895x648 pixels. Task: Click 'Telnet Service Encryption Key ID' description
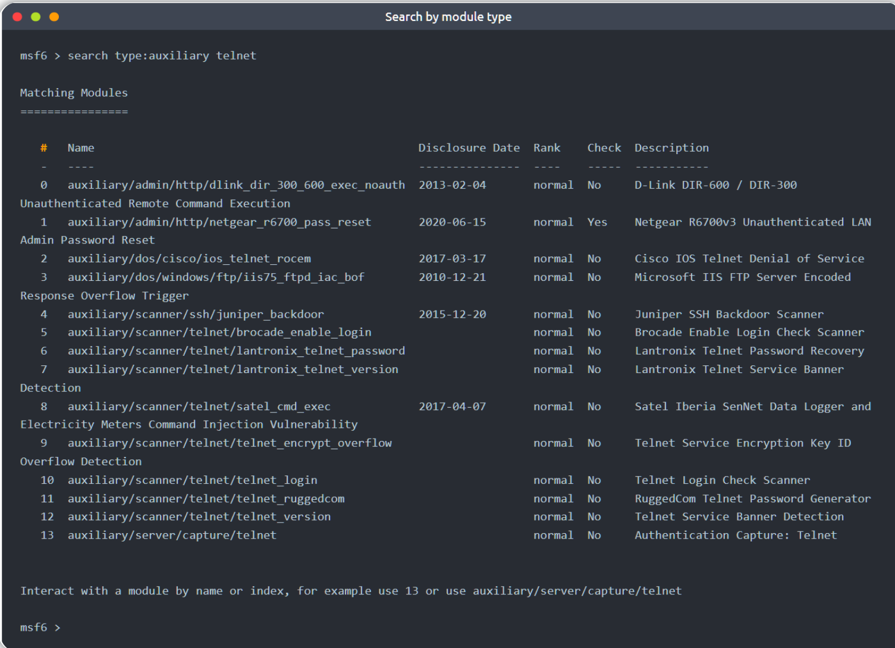pyautogui.click(x=743, y=443)
